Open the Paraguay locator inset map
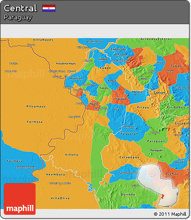Image resolution: width=191 pixels, height=220 pixels. pos(158,185)
